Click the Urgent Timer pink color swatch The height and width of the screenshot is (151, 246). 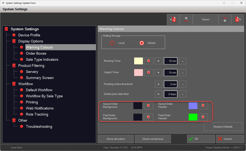pyautogui.click(x=139, y=73)
